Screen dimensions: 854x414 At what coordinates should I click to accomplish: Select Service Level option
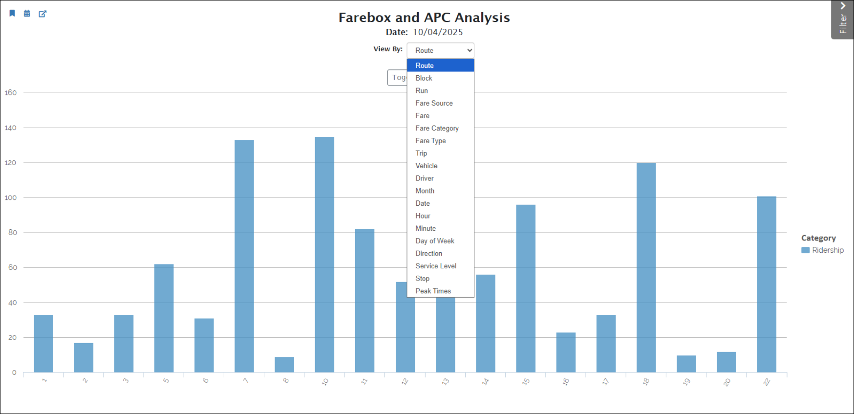click(x=436, y=266)
